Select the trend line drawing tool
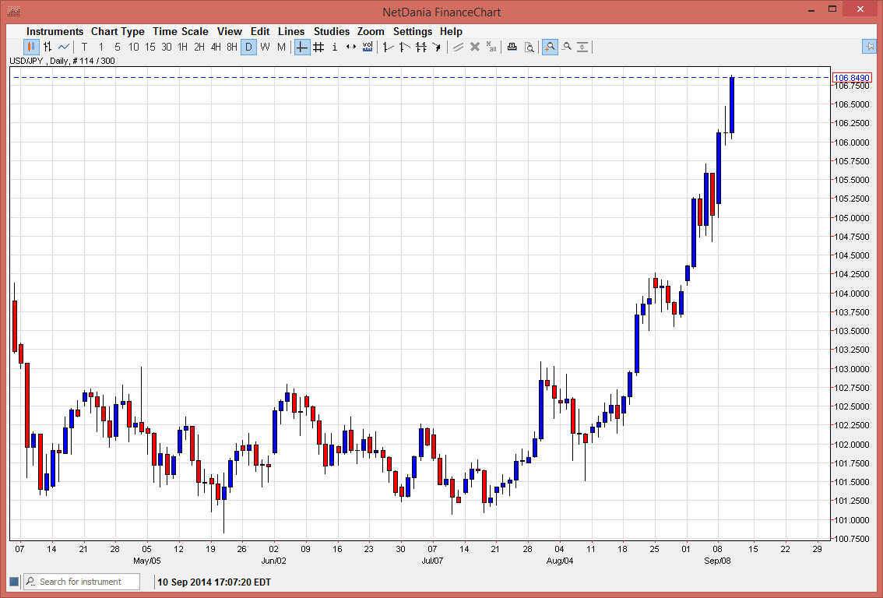The image size is (883, 598). pyautogui.click(x=387, y=47)
